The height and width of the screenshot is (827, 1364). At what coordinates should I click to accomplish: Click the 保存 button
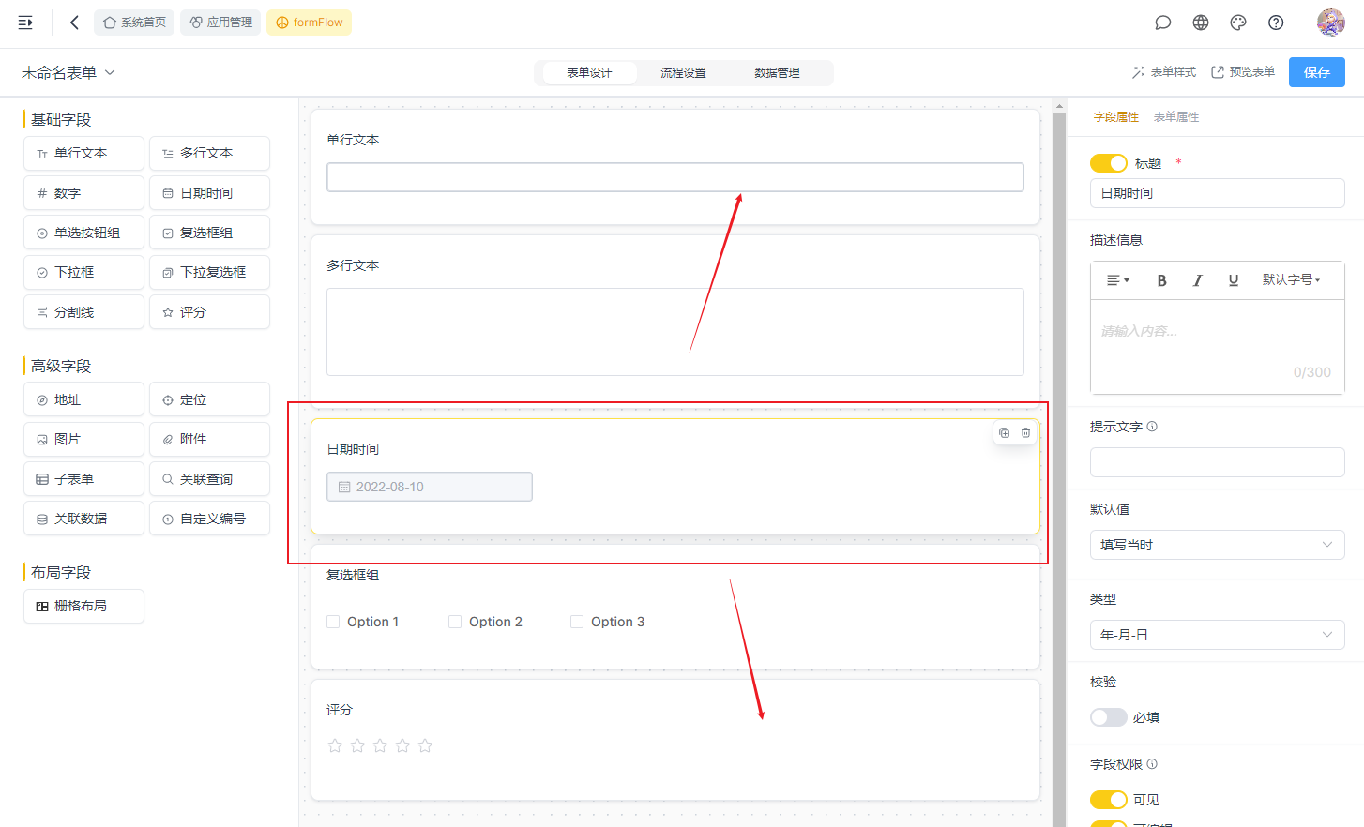click(1317, 72)
